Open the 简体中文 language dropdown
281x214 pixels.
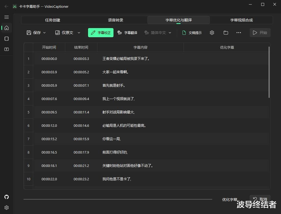(158, 33)
